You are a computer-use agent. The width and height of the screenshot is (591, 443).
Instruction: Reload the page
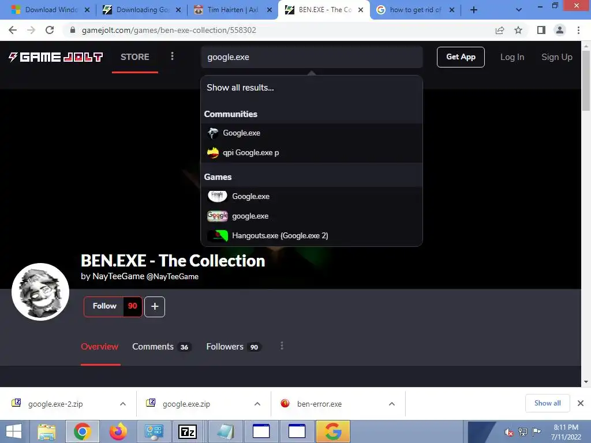click(x=50, y=30)
